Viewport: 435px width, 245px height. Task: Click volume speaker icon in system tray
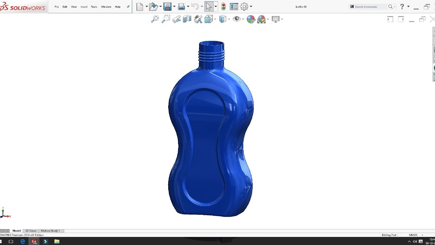pos(415,242)
